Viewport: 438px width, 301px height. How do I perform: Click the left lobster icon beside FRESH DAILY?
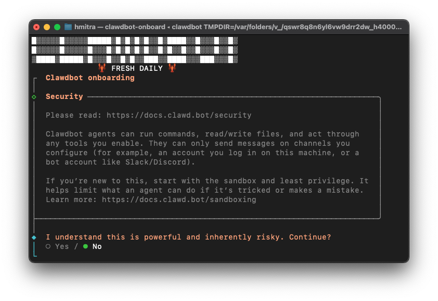102,68
